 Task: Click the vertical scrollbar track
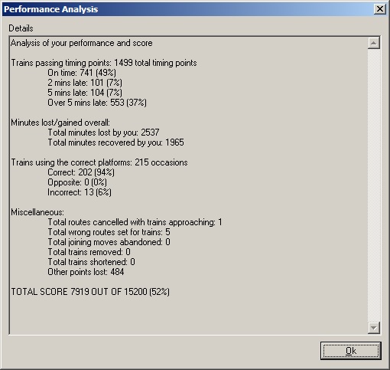pos(374,185)
